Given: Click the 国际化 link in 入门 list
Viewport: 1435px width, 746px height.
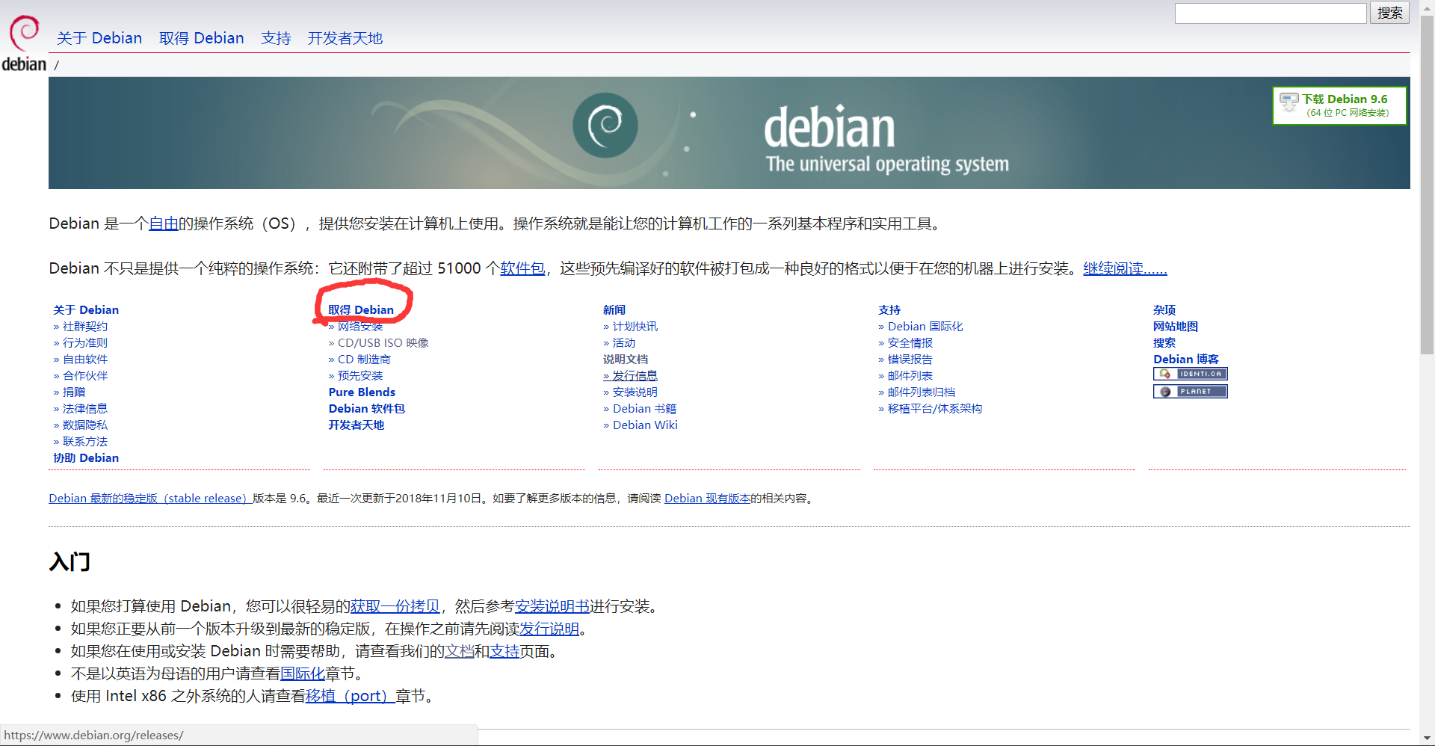Looking at the screenshot, I should point(303,673).
